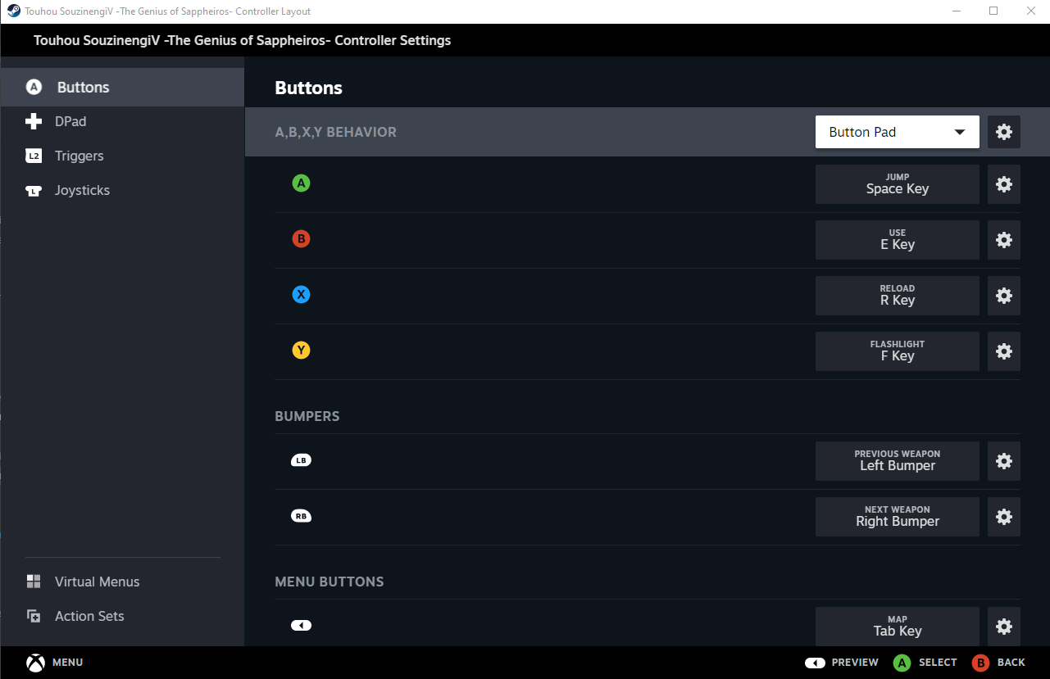This screenshot has width=1050, height=679.
Task: Click the green A Select glyph in footer
Action: (902, 663)
